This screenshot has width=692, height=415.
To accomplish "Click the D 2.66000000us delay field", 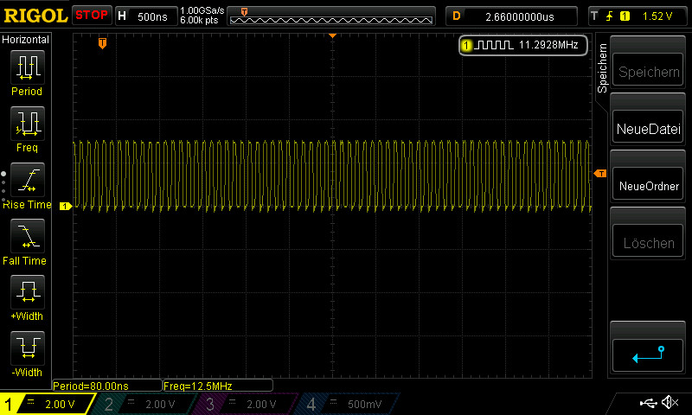I will (x=511, y=16).
